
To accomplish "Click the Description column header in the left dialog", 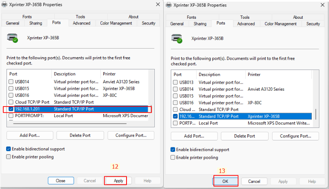I will click(76, 74).
